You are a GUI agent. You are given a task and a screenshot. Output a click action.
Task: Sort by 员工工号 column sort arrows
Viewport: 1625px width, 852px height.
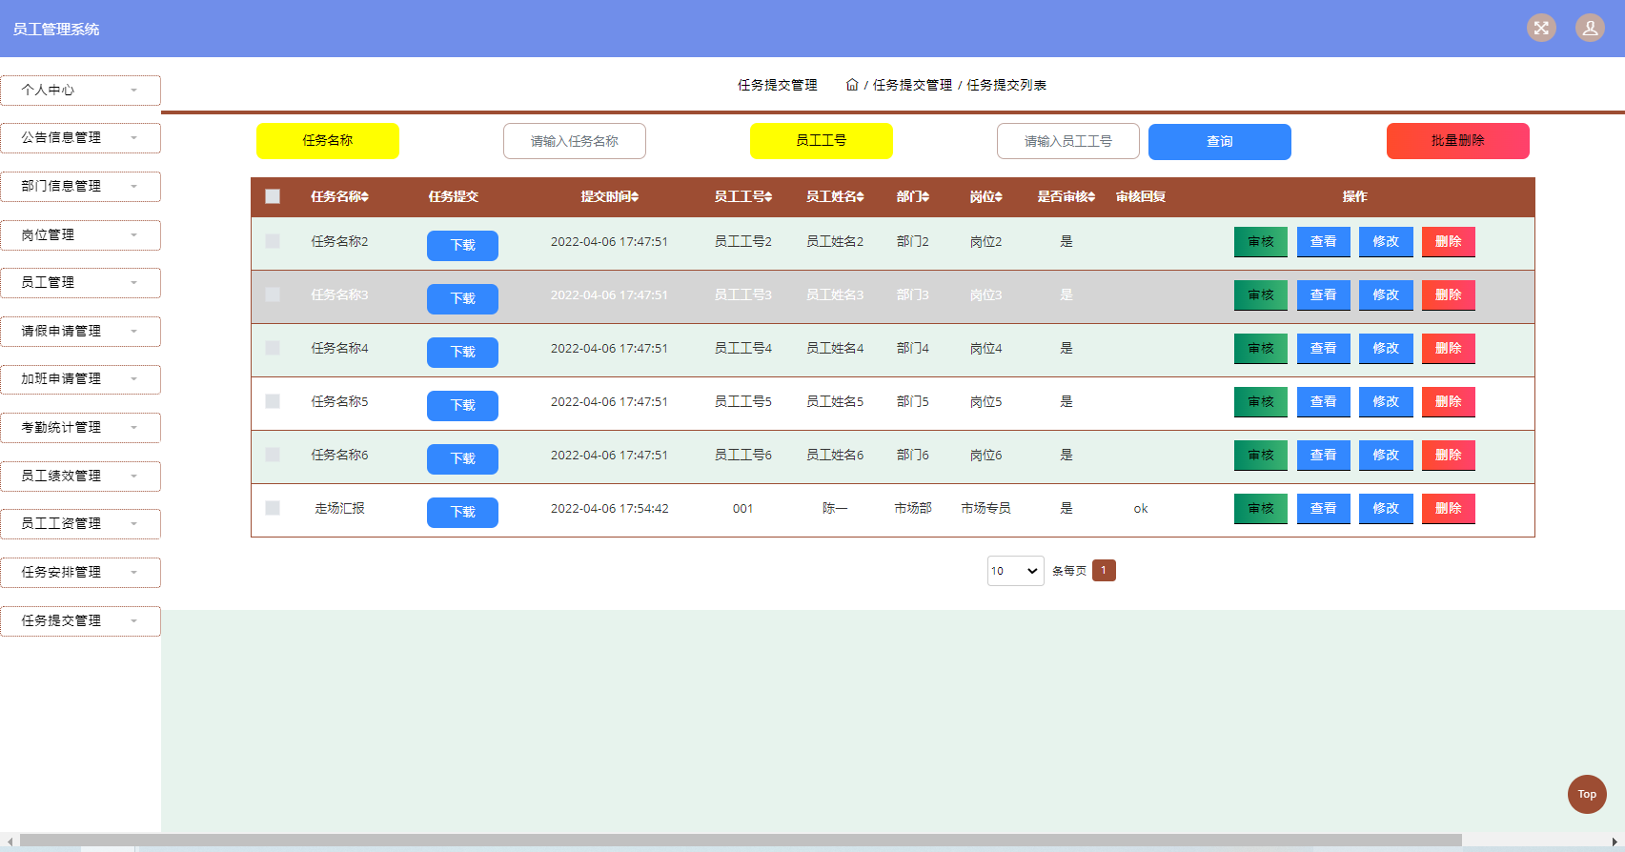tap(768, 197)
